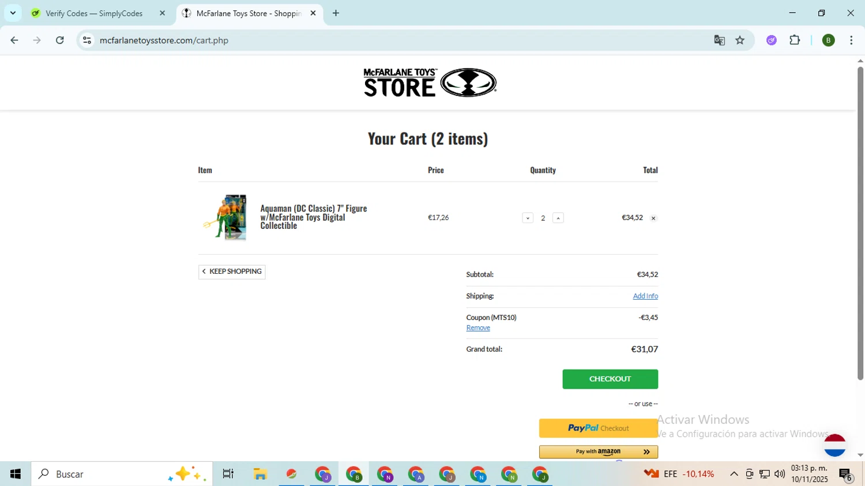This screenshot has height=486, width=865.
Task: Remove the Aquaman item with the x icon
Action: point(653,218)
